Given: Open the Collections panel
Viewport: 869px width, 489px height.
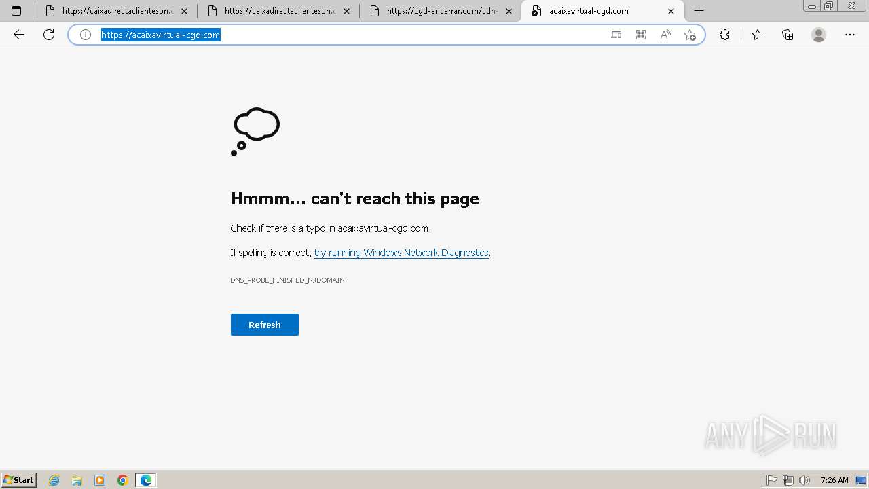Looking at the screenshot, I should pos(788,35).
